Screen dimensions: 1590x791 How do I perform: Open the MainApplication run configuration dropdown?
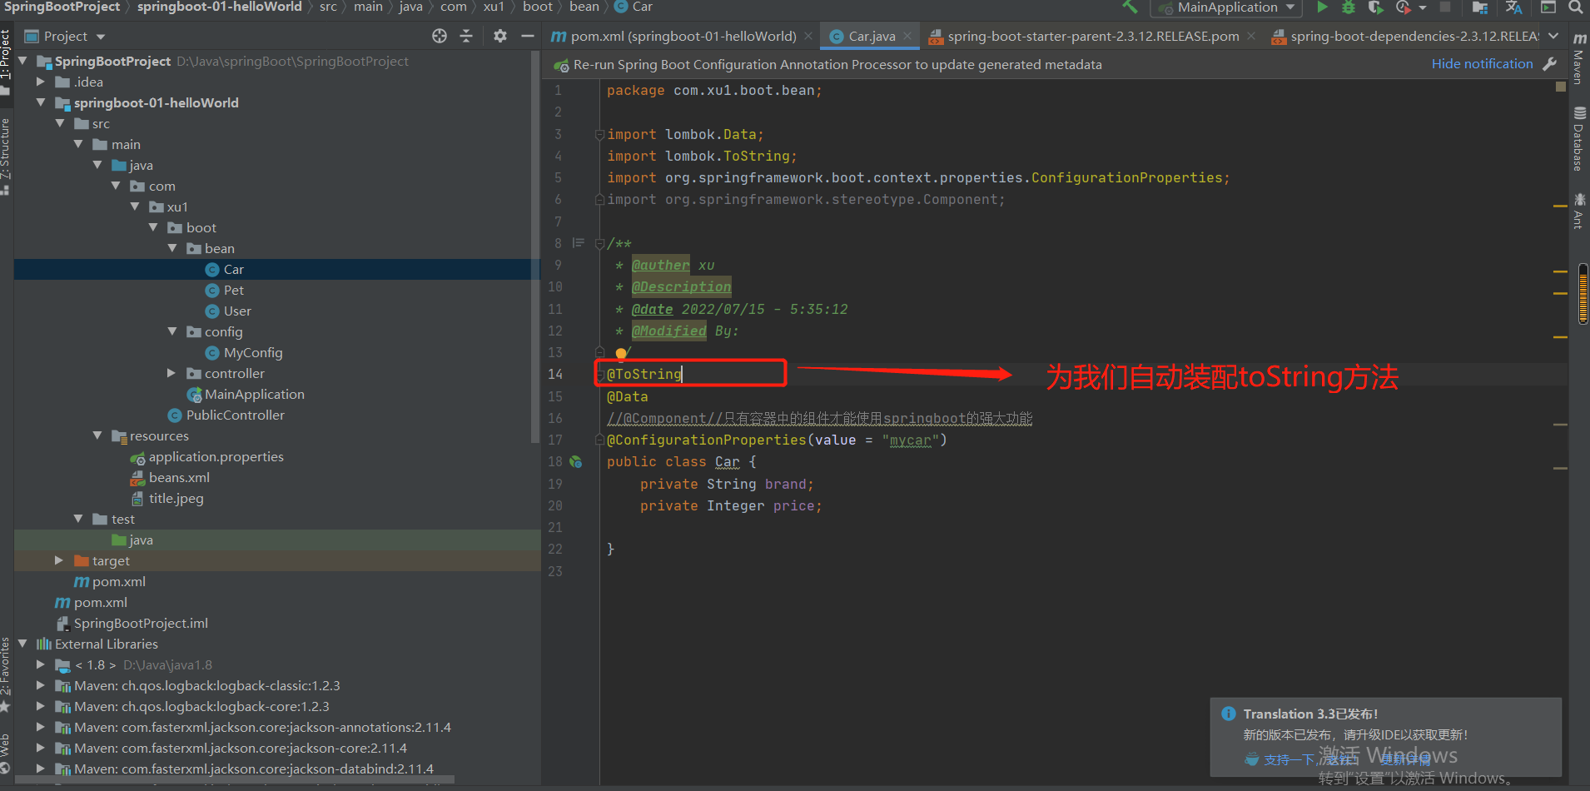(x=1228, y=7)
